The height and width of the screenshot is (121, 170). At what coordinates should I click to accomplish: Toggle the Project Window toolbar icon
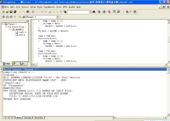pos(115,12)
